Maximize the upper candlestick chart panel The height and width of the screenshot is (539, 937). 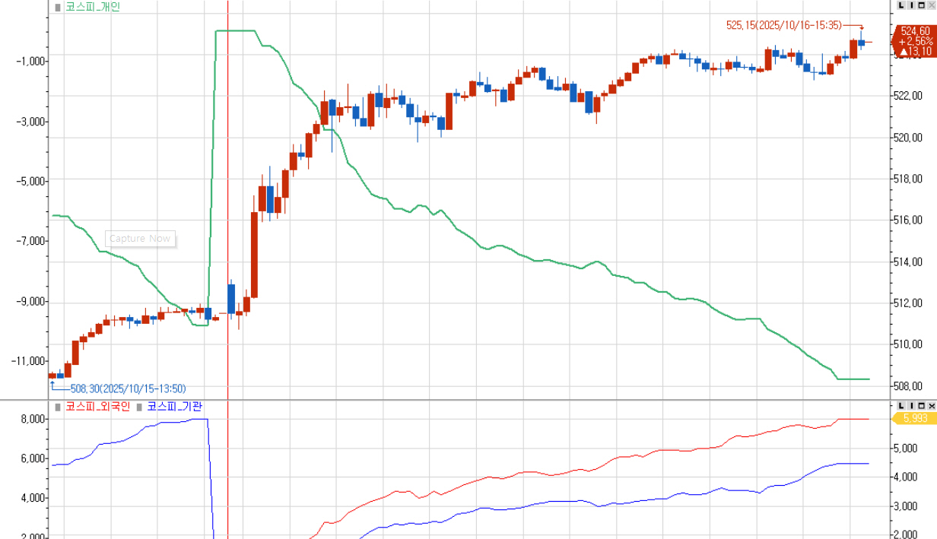pos(922,5)
